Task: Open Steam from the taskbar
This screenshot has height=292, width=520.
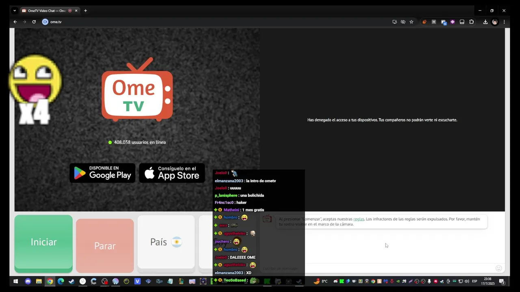Action: (x=71, y=281)
